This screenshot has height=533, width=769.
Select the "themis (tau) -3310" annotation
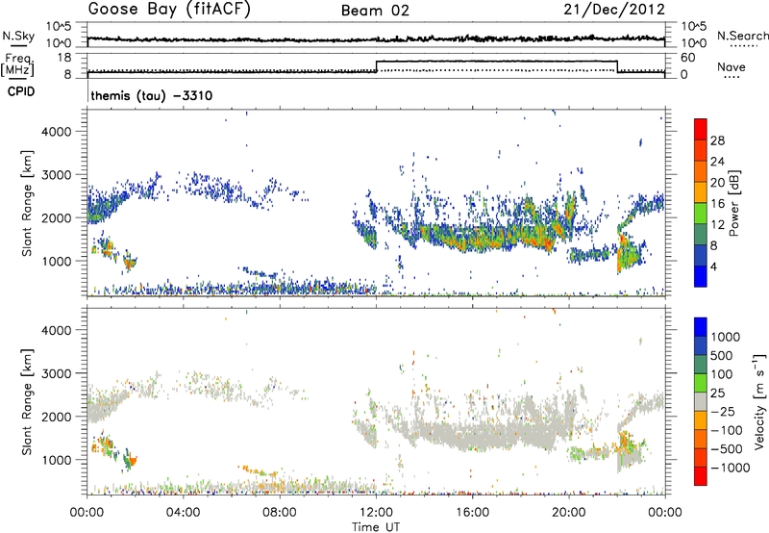click(x=152, y=95)
